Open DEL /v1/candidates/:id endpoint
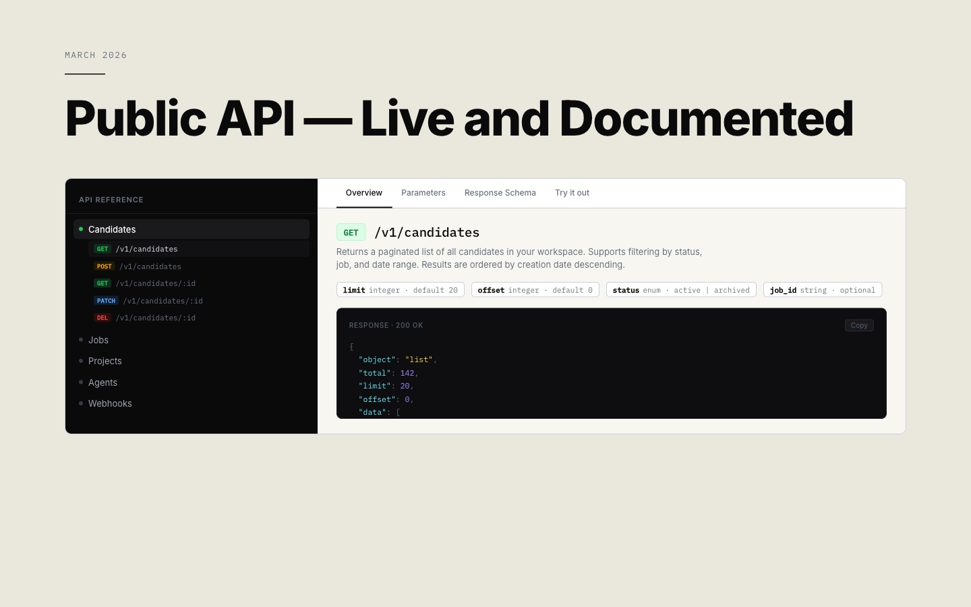The width and height of the screenshot is (971, 607). point(199,318)
